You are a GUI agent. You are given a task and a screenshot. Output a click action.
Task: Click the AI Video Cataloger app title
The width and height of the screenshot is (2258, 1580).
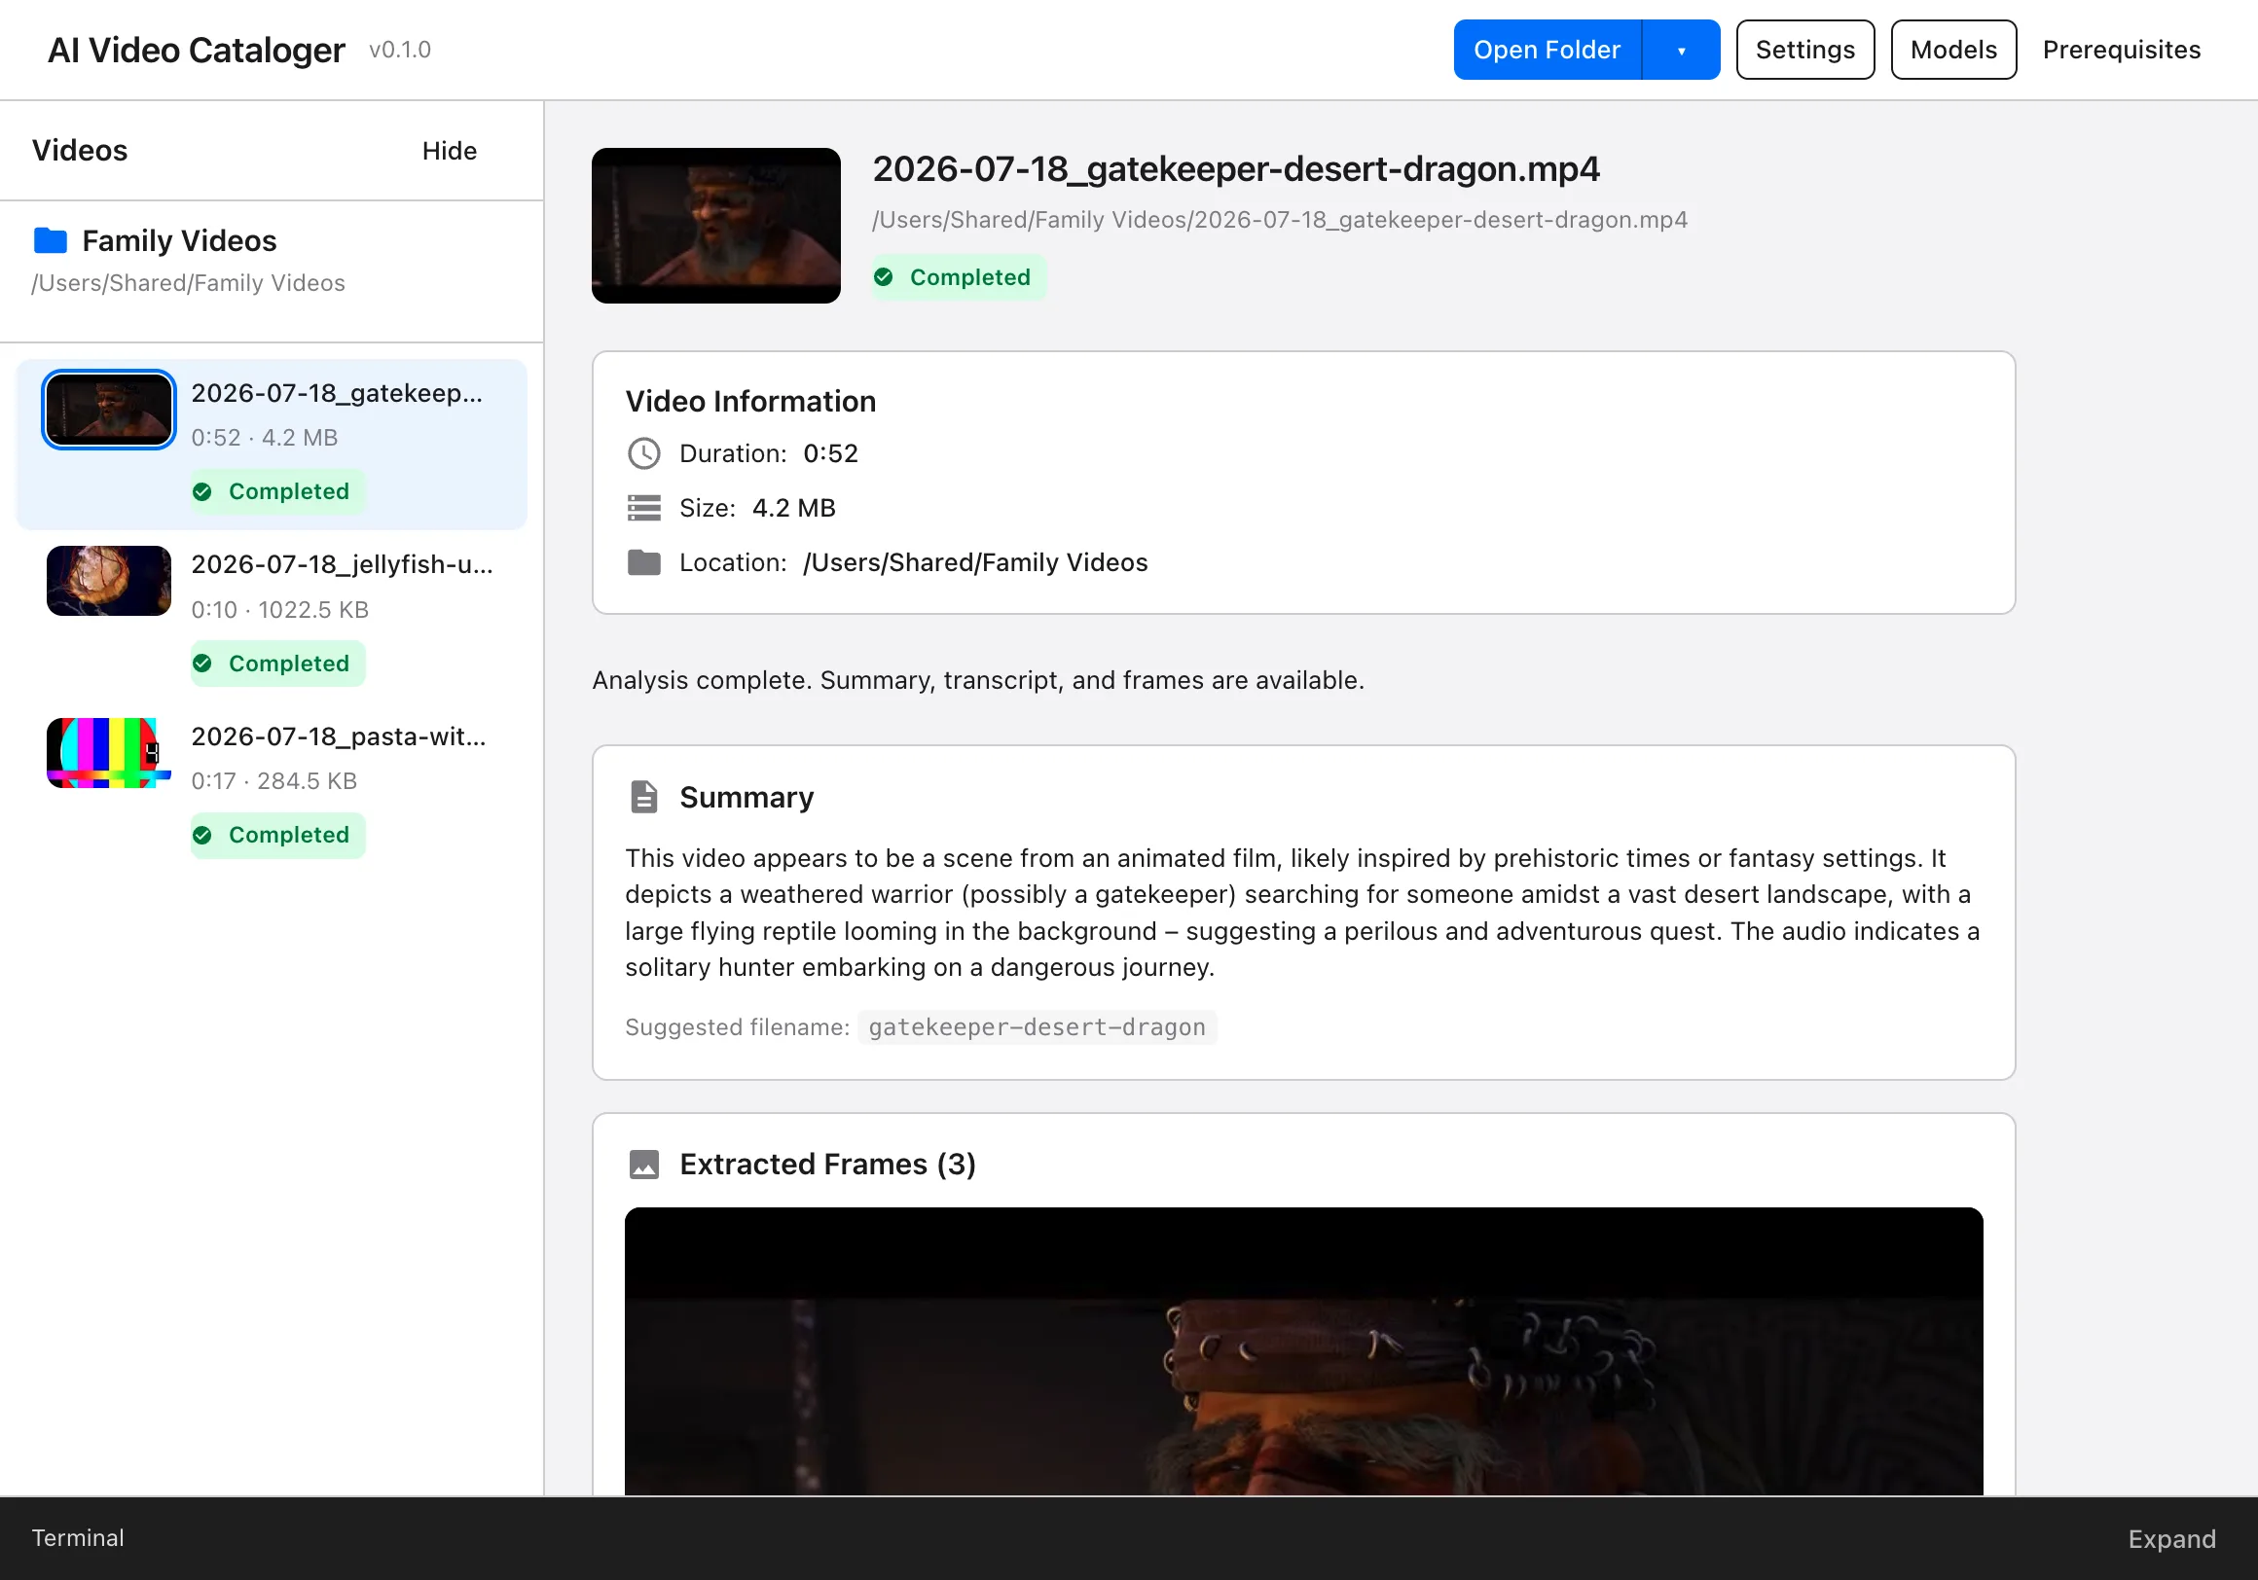click(x=196, y=51)
